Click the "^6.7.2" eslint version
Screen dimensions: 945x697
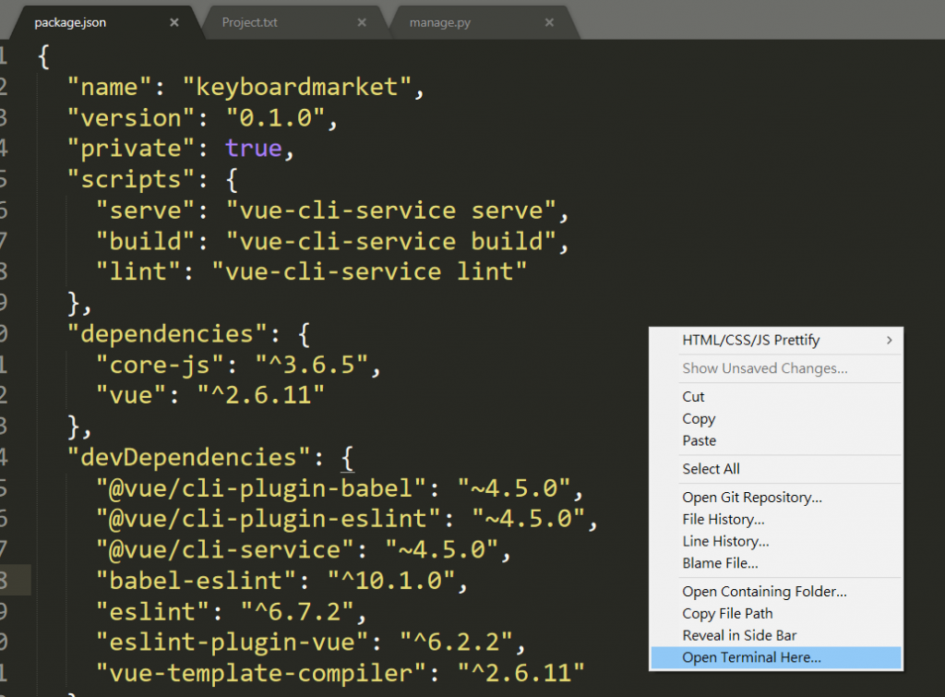pyautogui.click(x=297, y=611)
